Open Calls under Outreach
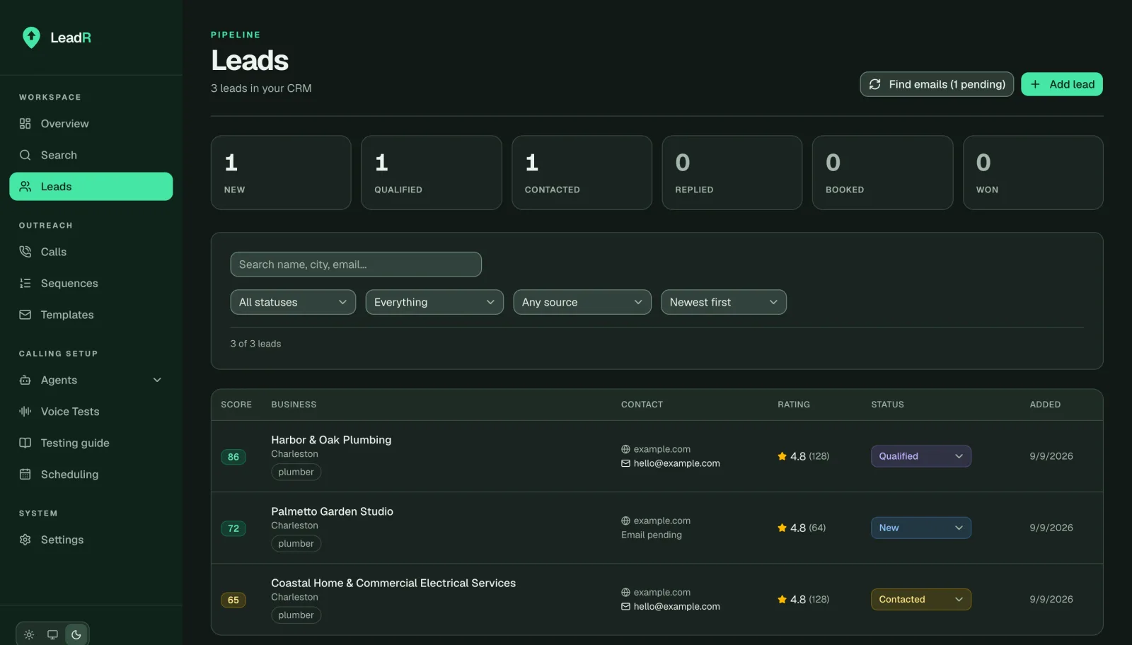Screen dimensions: 1132x645 pyautogui.click(x=91, y=252)
